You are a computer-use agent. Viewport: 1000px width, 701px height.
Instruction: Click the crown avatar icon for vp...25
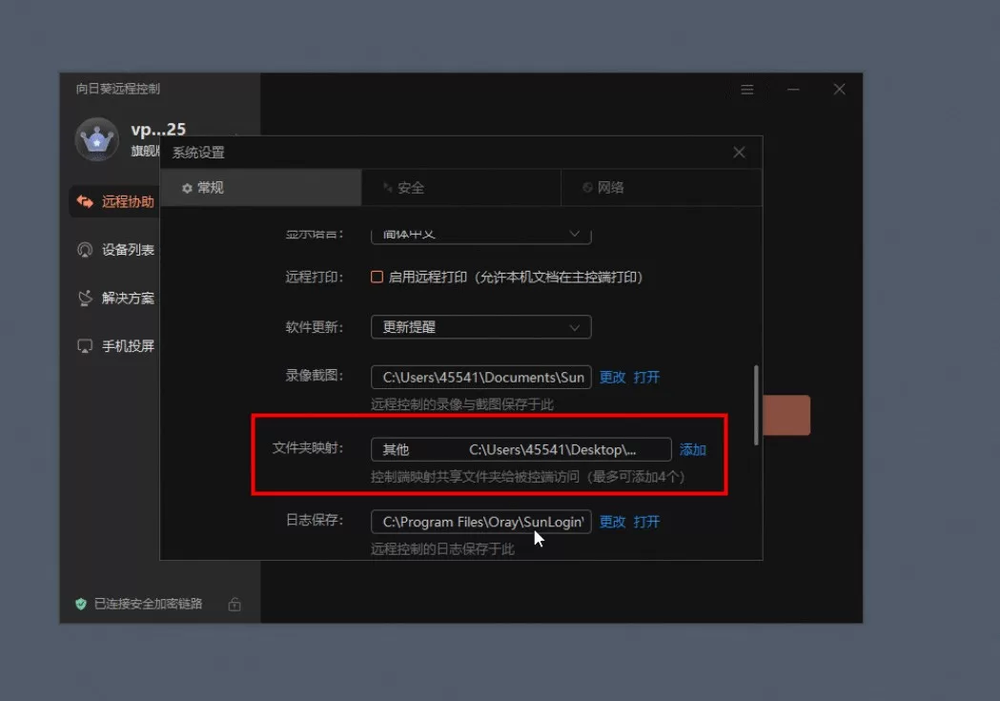click(x=96, y=137)
